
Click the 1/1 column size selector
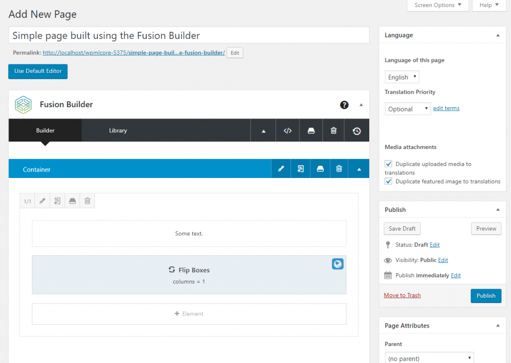point(27,201)
